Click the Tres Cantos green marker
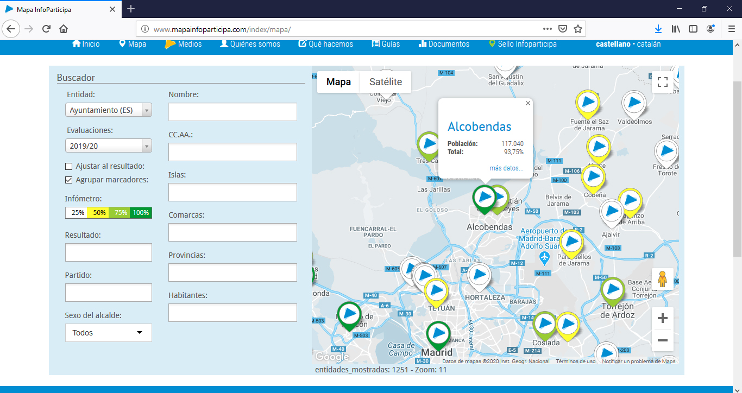 (x=429, y=146)
